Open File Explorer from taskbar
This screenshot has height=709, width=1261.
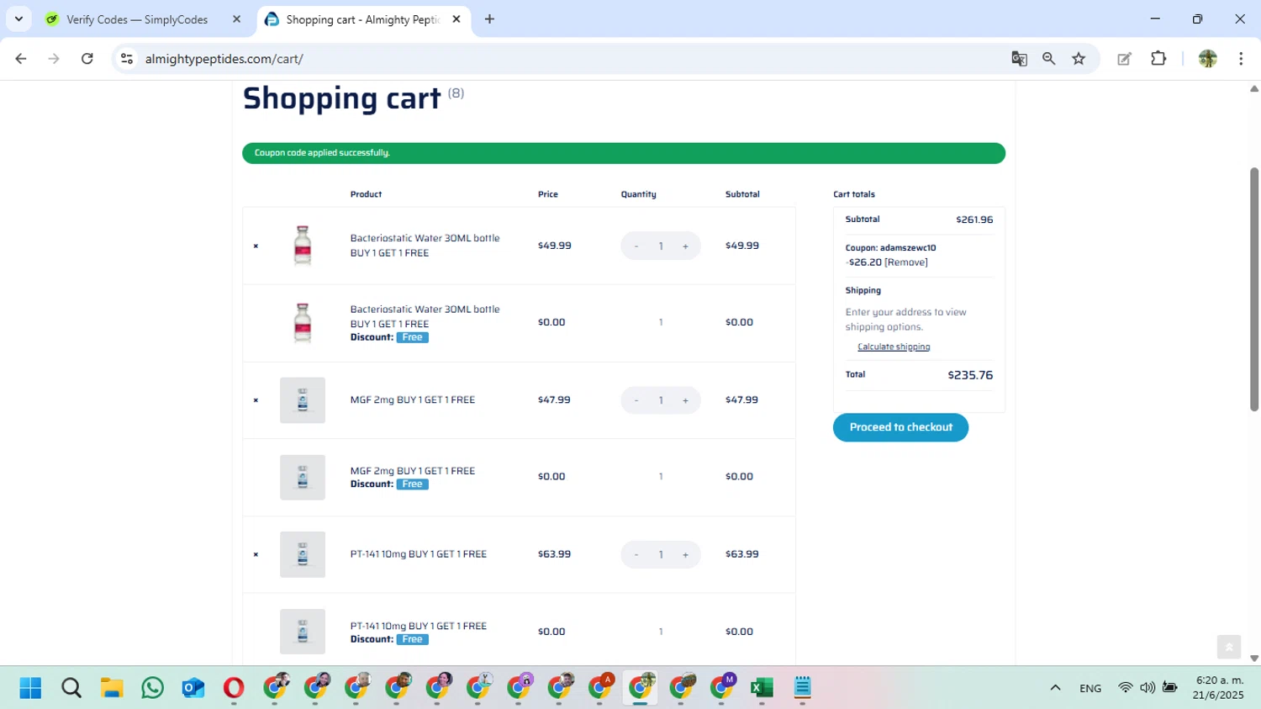pos(112,688)
